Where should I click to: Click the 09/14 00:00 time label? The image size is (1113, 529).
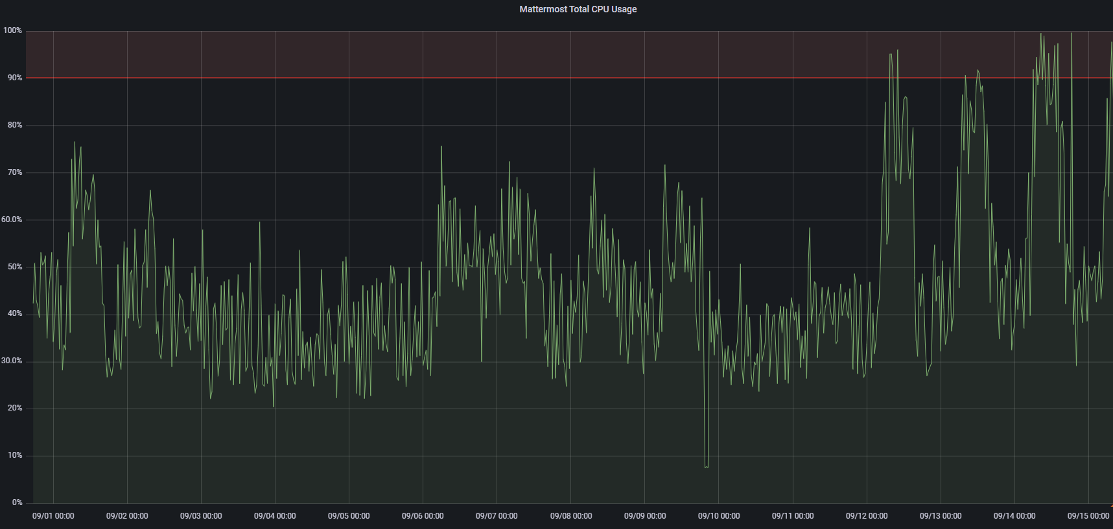pyautogui.click(x=1014, y=516)
